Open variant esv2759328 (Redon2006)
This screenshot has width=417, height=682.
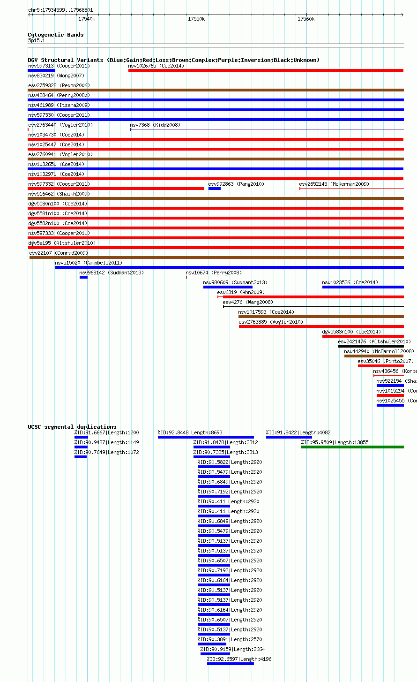59,86
